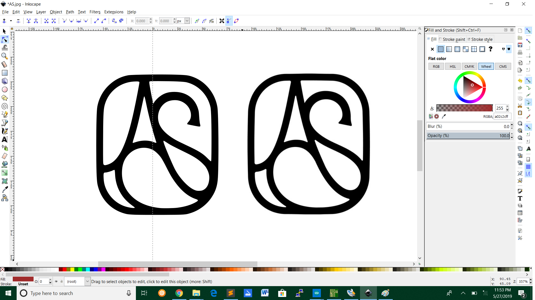Click the Opacity percent slider bar
This screenshot has width=535, height=300.
pyautogui.click(x=468, y=136)
